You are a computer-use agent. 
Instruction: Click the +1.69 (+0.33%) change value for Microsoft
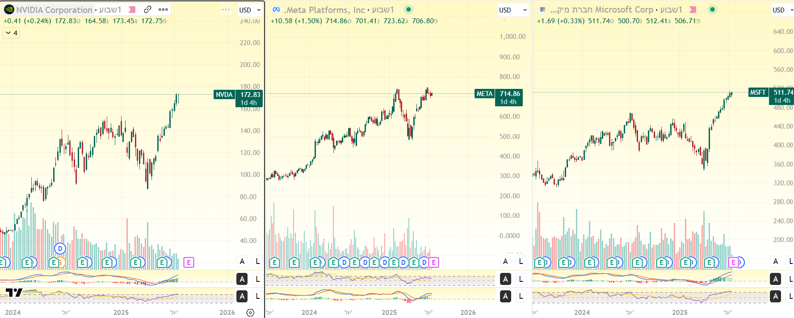(561, 21)
